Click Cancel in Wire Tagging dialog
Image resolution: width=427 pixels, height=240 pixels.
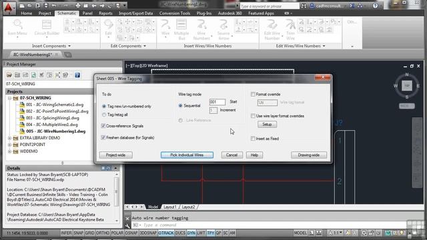[x=232, y=155]
